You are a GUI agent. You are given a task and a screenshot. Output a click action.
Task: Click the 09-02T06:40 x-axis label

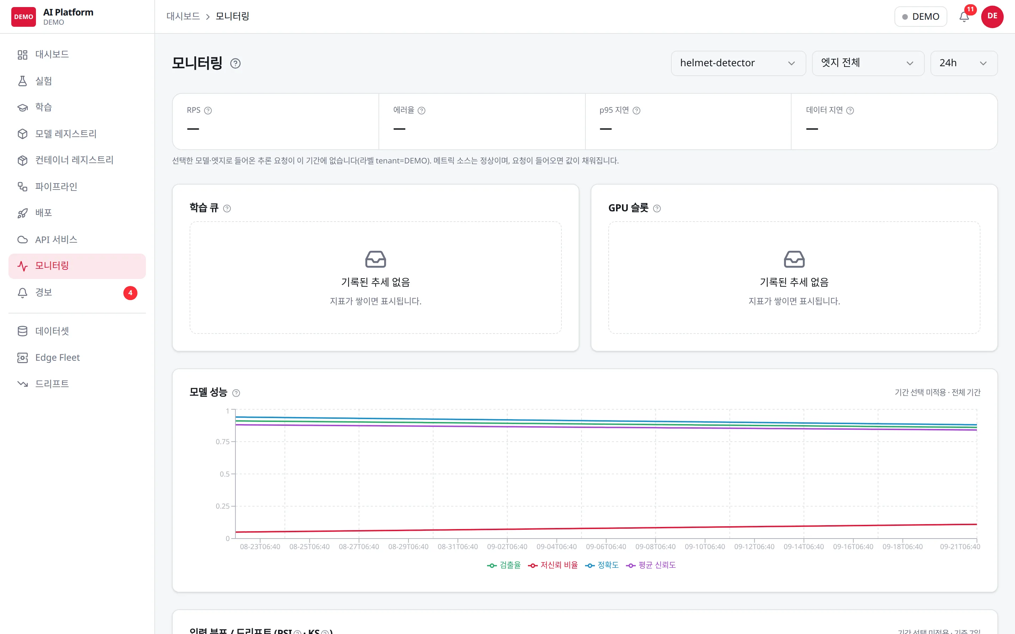tap(507, 547)
